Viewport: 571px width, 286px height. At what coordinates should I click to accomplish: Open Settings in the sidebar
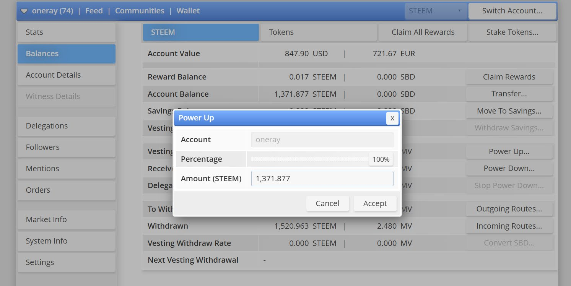[67, 262]
